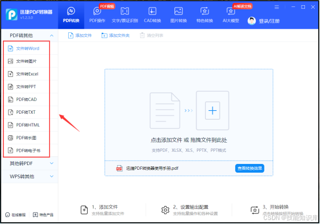This screenshot has width=320, height=224.
Task: Click the 查看转换效果 button
Action: click(250, 169)
